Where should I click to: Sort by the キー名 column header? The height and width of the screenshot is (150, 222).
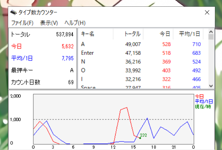95,34
